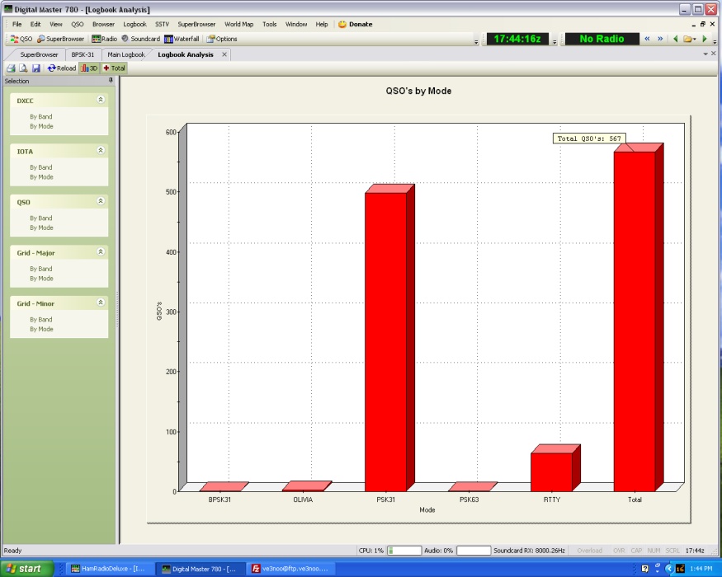This screenshot has width=722, height=577.
Task: Click the double-right blue arrows
Action: tap(660, 39)
